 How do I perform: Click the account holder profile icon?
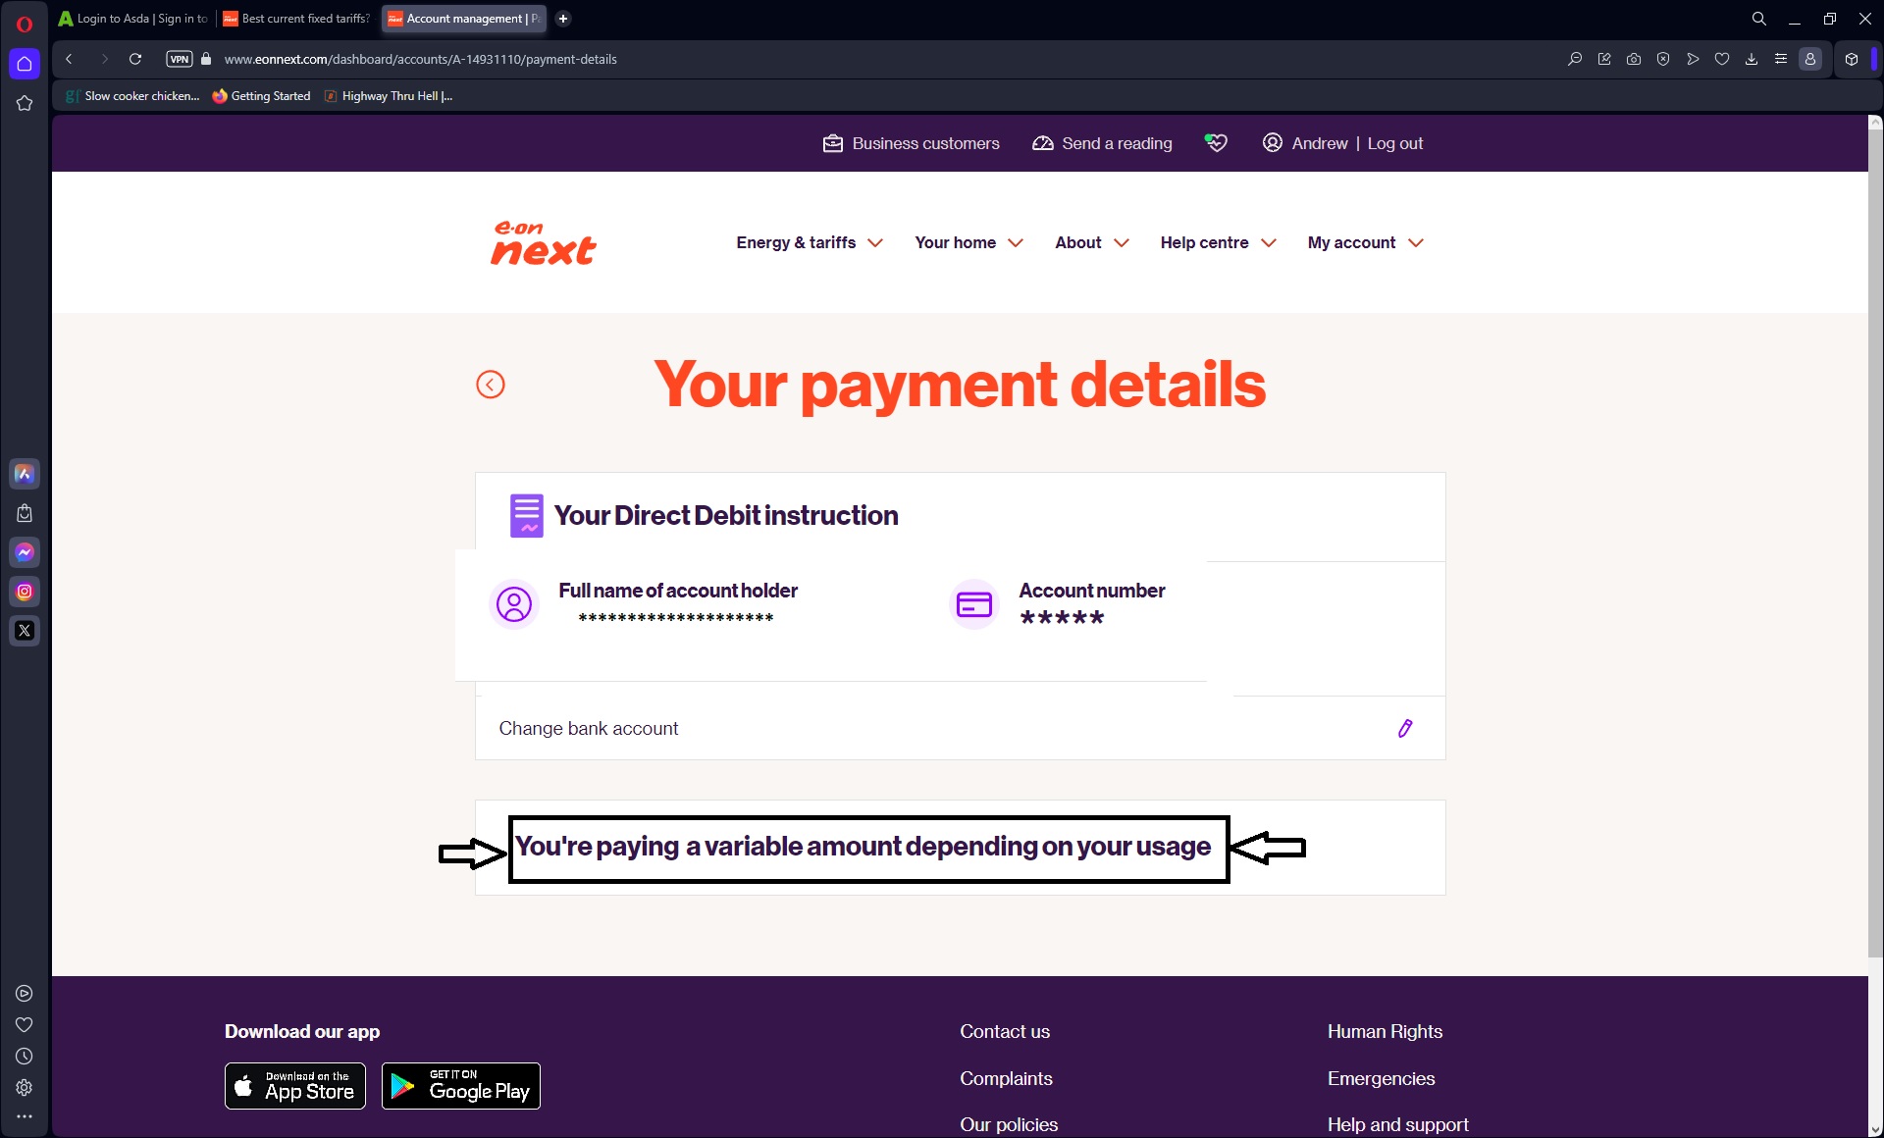tap(513, 604)
